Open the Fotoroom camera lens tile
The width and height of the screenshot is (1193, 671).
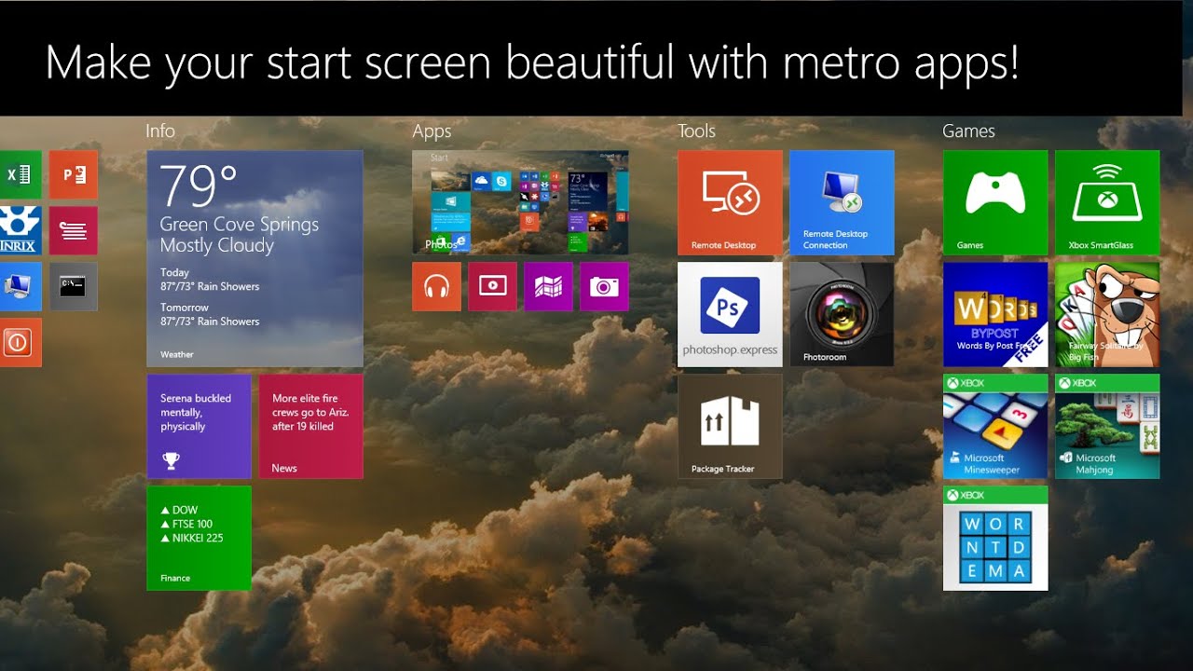(842, 314)
